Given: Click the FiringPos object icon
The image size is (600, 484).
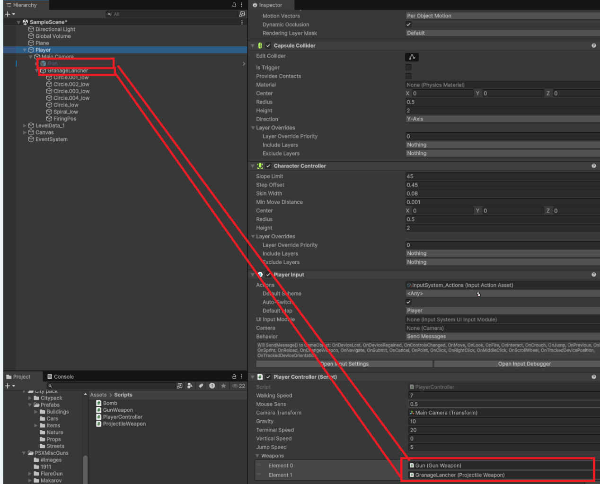Looking at the screenshot, I should (x=49, y=119).
